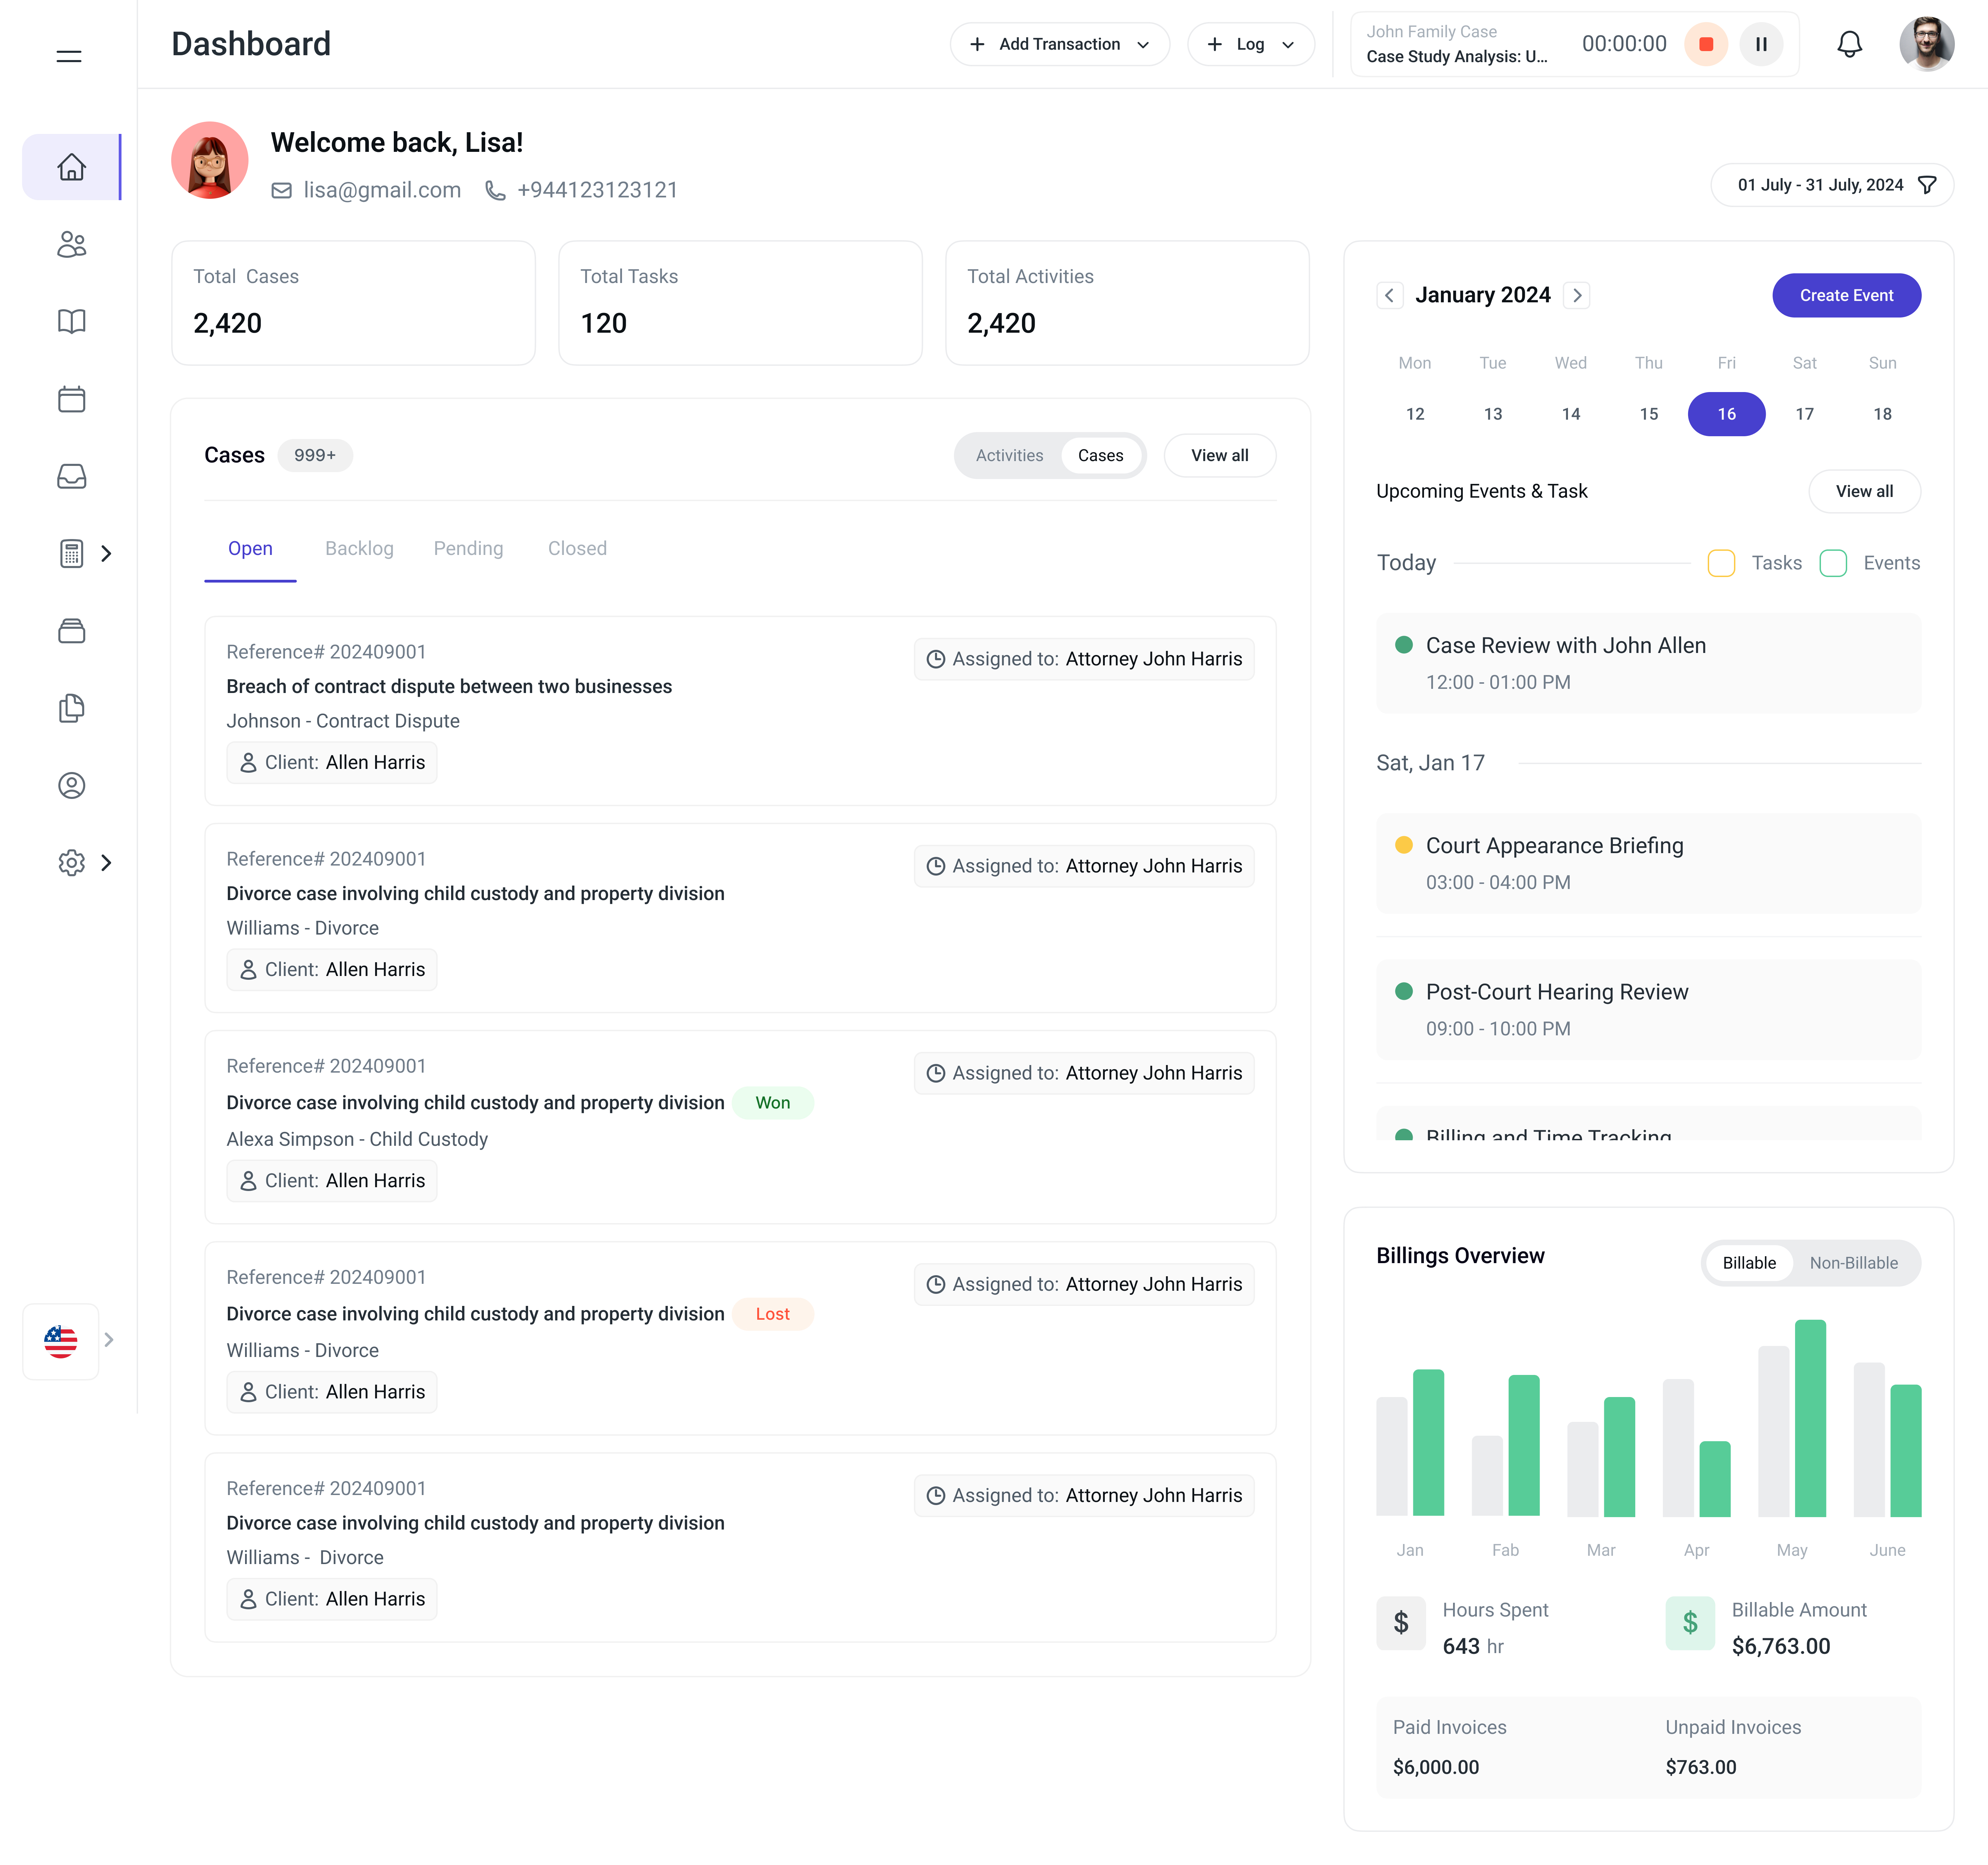The height and width of the screenshot is (1865, 1988).
Task: Click green dollar icon beside Billable Amount
Action: [x=1690, y=1623]
